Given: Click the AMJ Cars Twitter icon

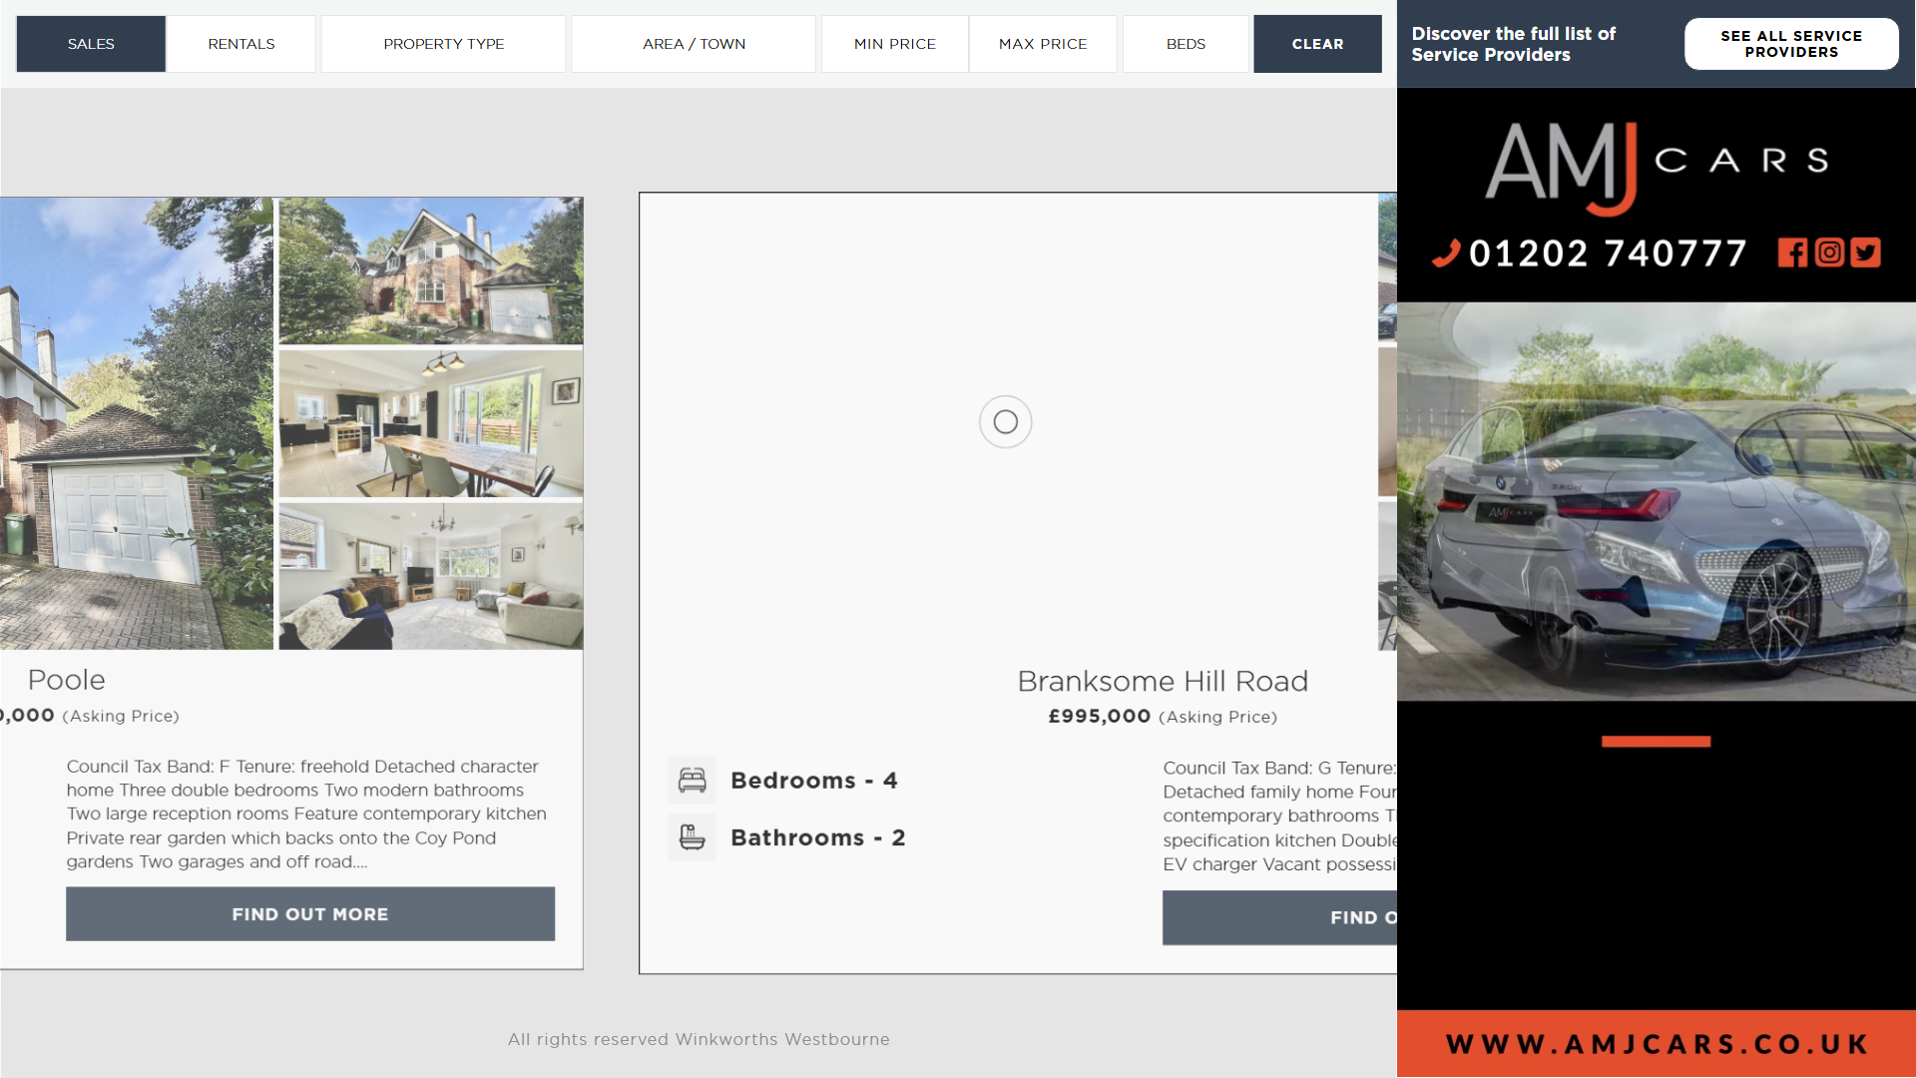Looking at the screenshot, I should (x=1865, y=253).
